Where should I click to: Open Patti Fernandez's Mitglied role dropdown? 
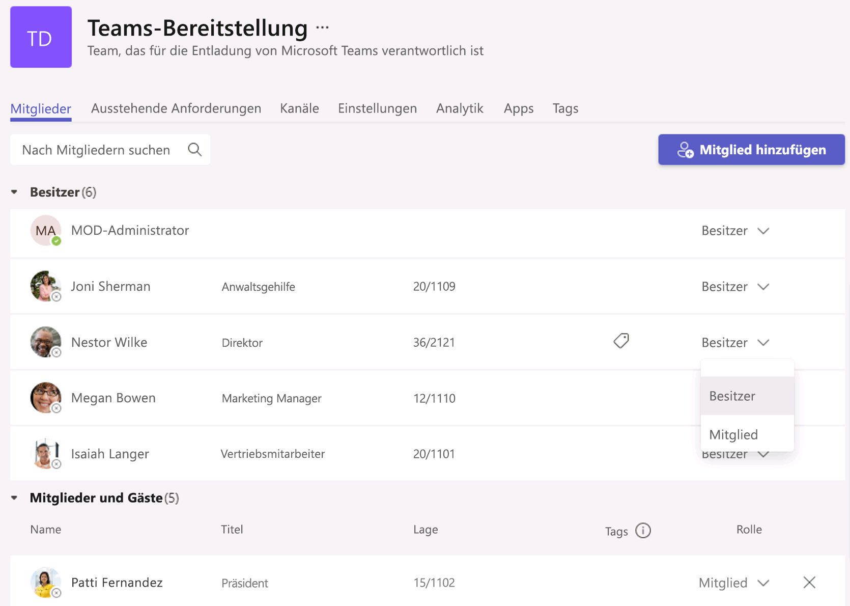coord(733,583)
